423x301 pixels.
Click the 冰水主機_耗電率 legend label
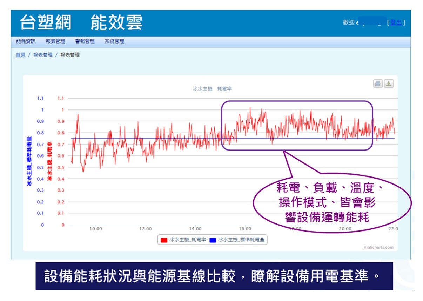coord(187,240)
